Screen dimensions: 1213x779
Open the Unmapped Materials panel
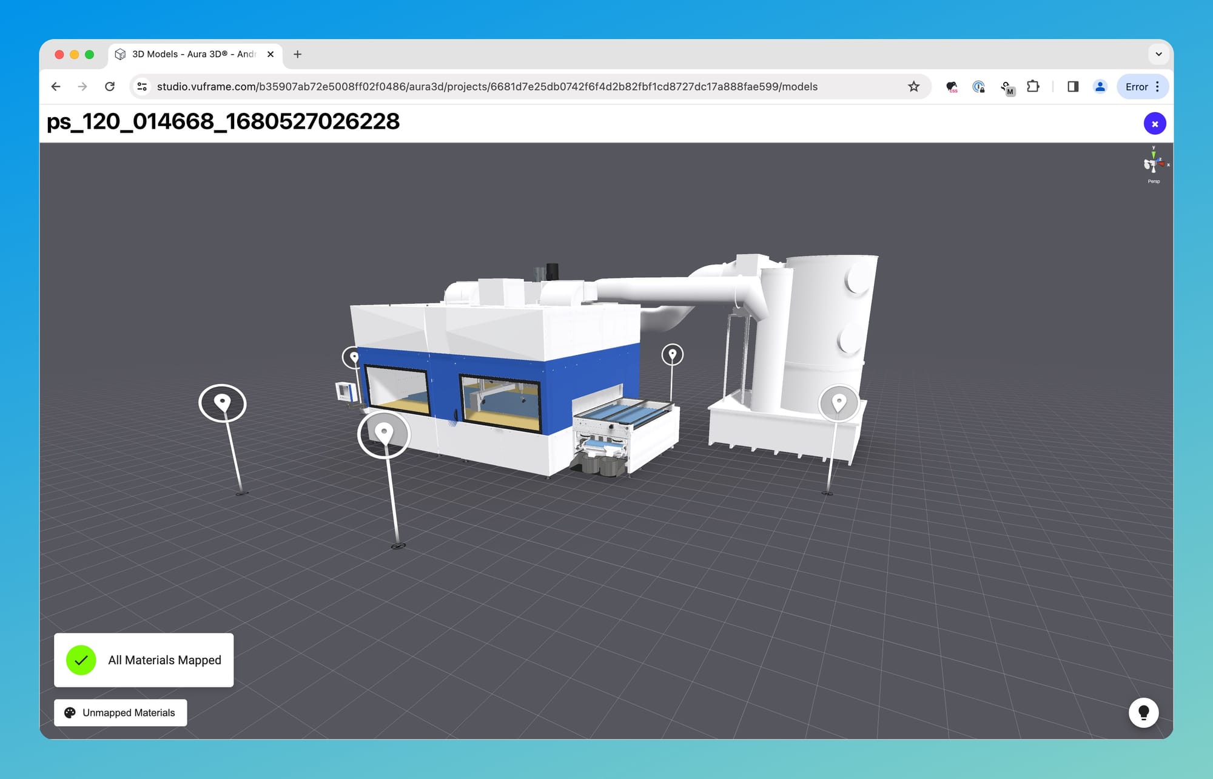click(121, 713)
